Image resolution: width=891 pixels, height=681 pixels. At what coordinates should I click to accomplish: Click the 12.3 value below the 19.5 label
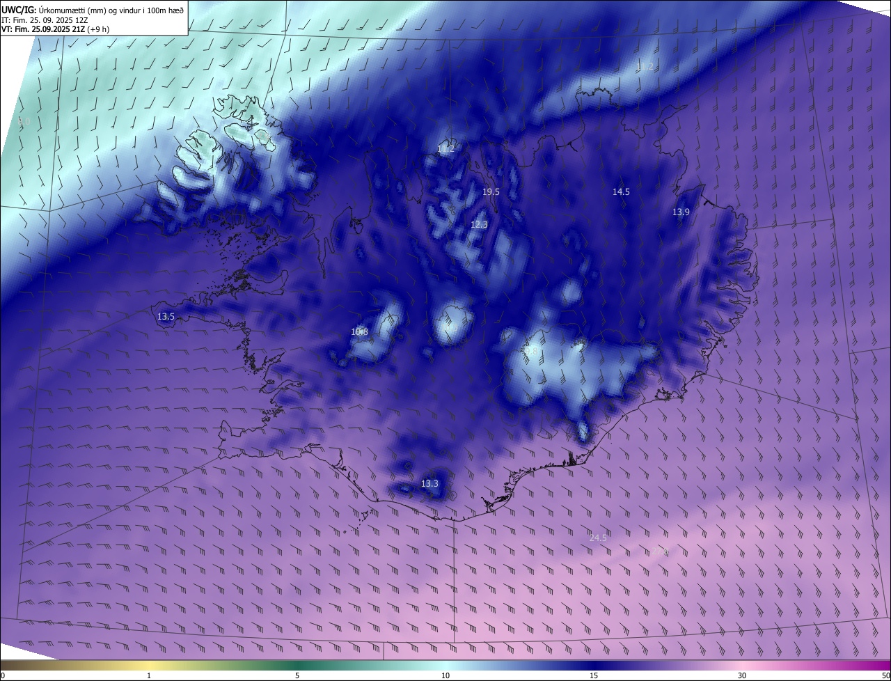(x=479, y=224)
